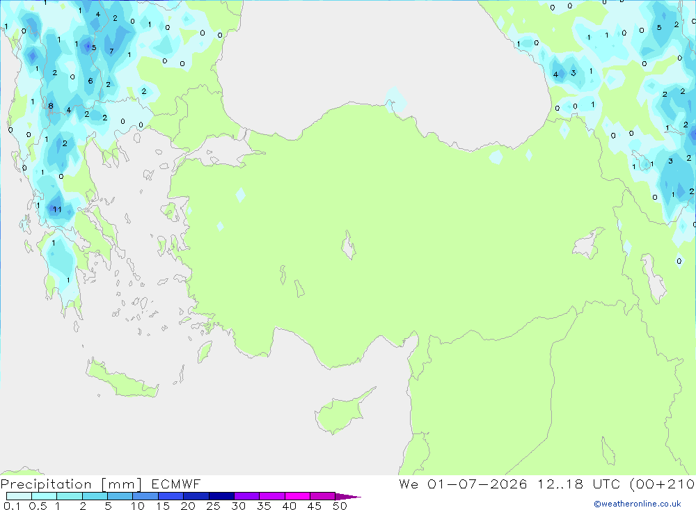Click the 'ECMWF' model label
Image resolution: width=696 pixels, height=510 pixels.
pyautogui.click(x=176, y=484)
